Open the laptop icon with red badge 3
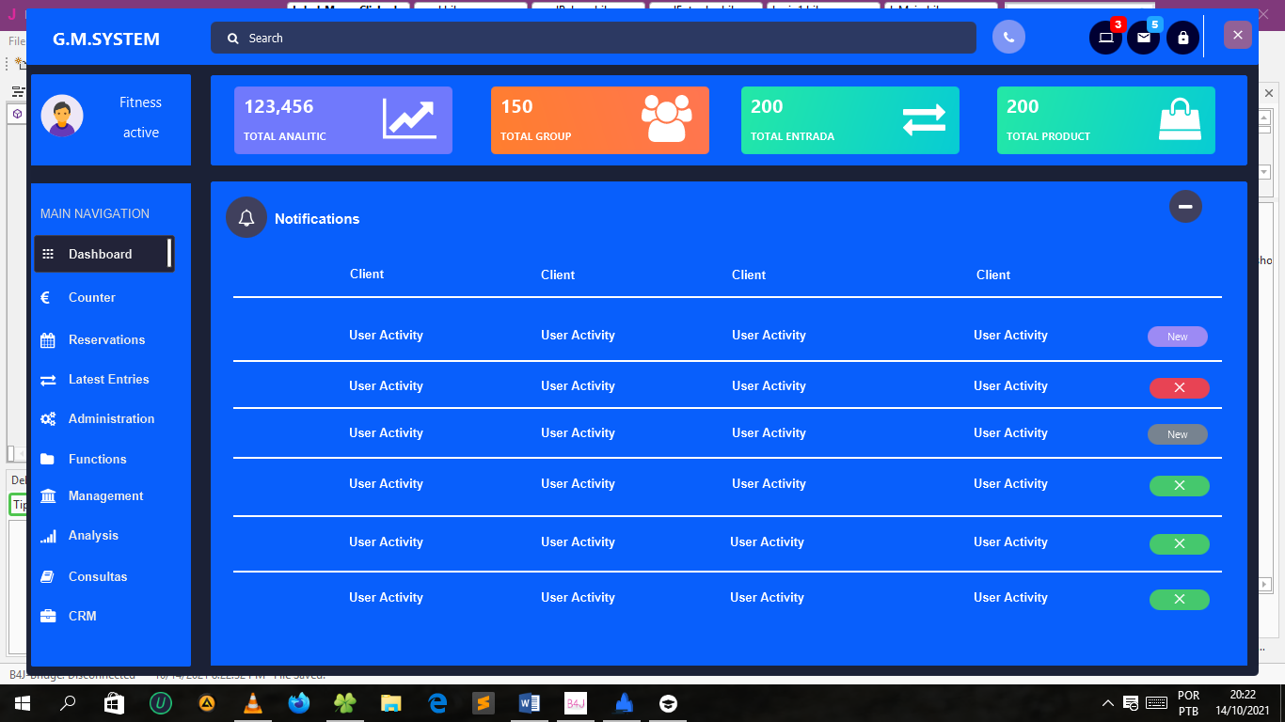The height and width of the screenshot is (722, 1285). coord(1105,38)
